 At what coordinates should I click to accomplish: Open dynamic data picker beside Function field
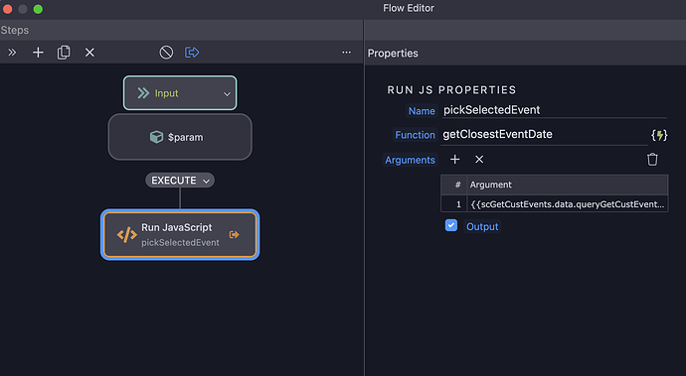click(x=659, y=135)
